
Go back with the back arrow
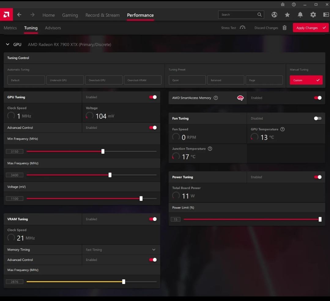[19, 15]
